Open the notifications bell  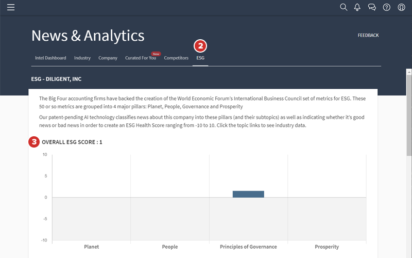tap(357, 7)
